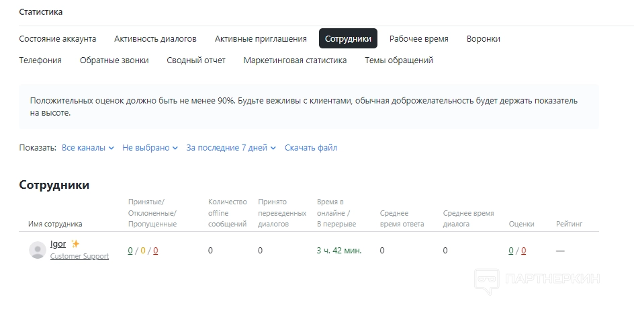Open the 'Рабочее время' tab
The height and width of the screenshot is (330, 634).
pyautogui.click(x=419, y=39)
